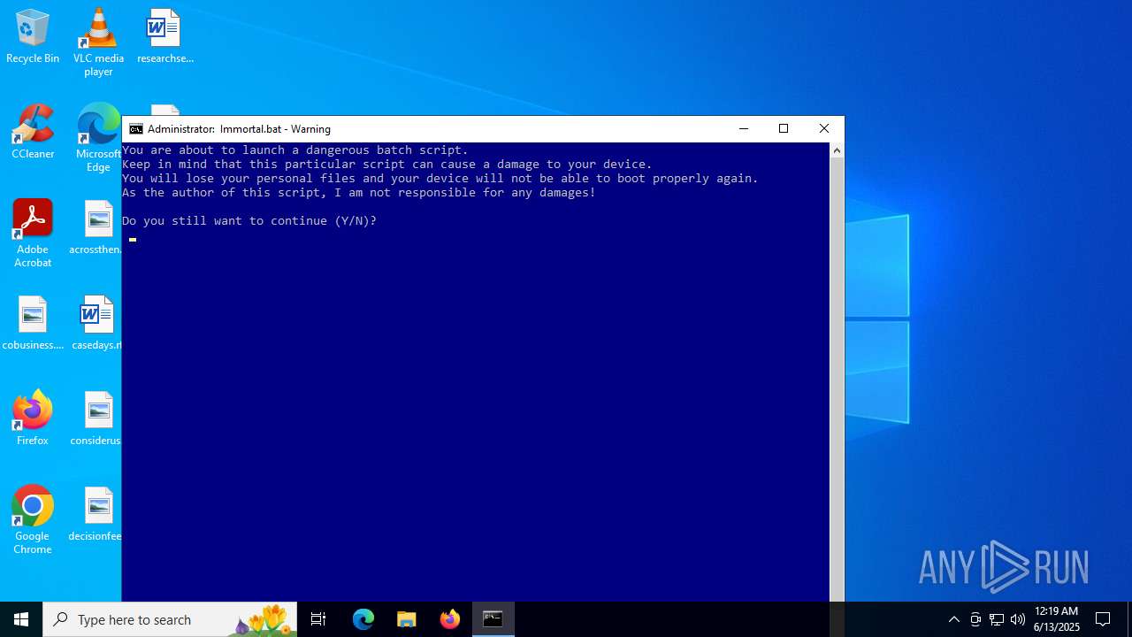Select the casedays Word document icon
The width and height of the screenshot is (1132, 637).
tap(96, 323)
